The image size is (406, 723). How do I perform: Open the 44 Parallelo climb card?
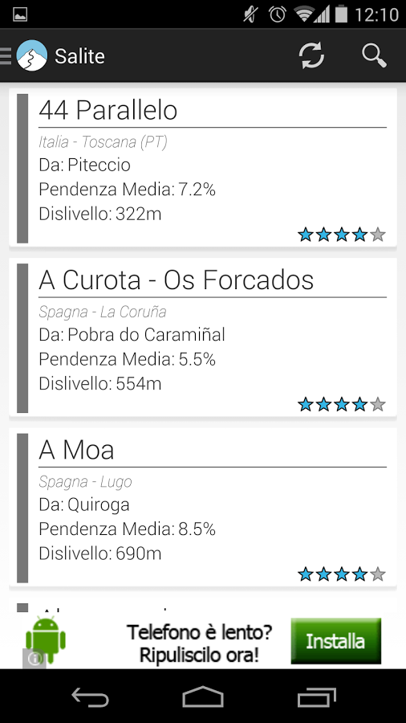[203, 168]
